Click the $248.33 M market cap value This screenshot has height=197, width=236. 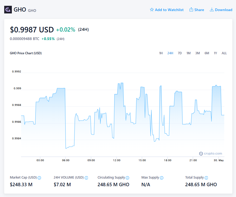21,185
